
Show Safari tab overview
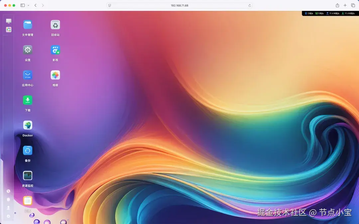(x=353, y=5)
